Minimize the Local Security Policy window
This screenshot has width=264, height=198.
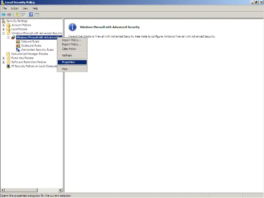click(x=252, y=2)
